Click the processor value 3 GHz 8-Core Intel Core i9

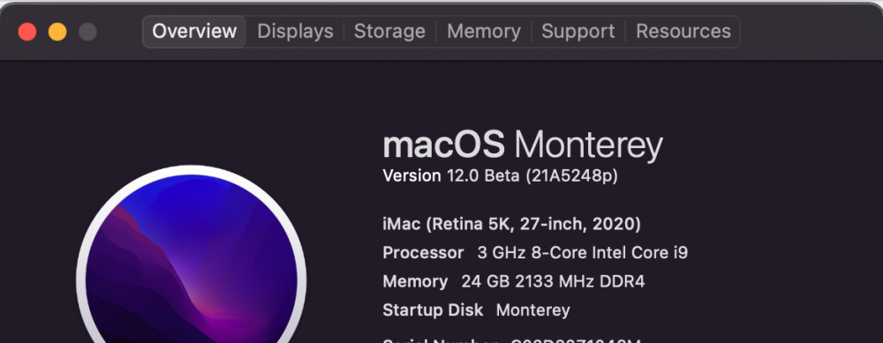[582, 252]
